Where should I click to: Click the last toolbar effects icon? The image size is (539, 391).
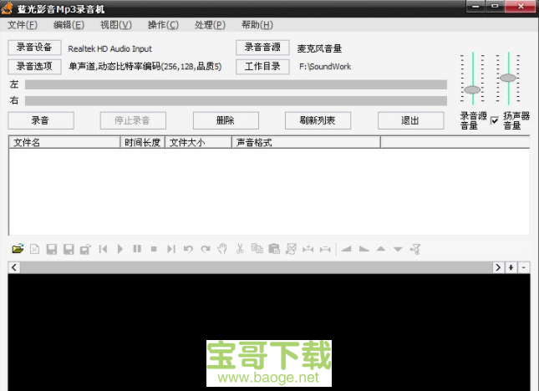pyautogui.click(x=415, y=249)
